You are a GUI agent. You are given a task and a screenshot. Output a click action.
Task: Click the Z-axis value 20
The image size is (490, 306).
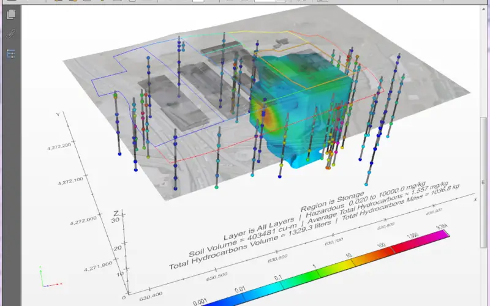[118, 248]
